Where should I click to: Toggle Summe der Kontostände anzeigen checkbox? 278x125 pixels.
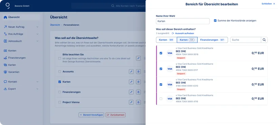[x=215, y=21]
